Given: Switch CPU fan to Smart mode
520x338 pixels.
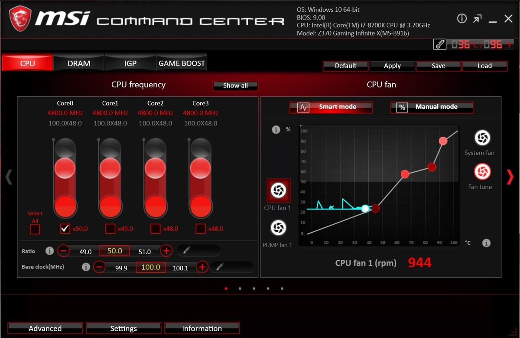Looking at the screenshot, I should point(331,107).
